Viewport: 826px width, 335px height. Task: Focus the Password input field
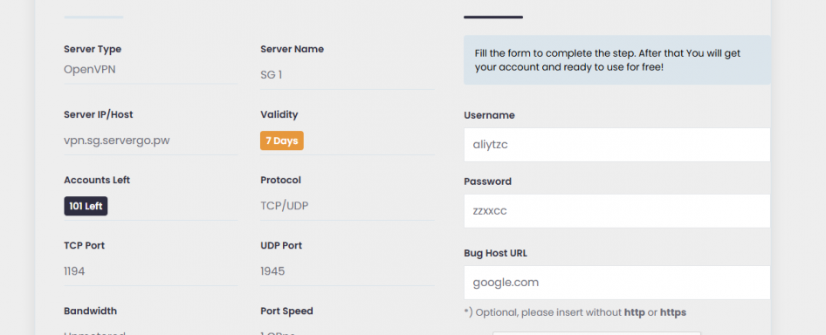[x=616, y=211]
